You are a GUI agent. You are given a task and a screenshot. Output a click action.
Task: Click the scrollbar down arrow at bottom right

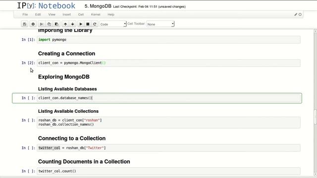pos(315,174)
